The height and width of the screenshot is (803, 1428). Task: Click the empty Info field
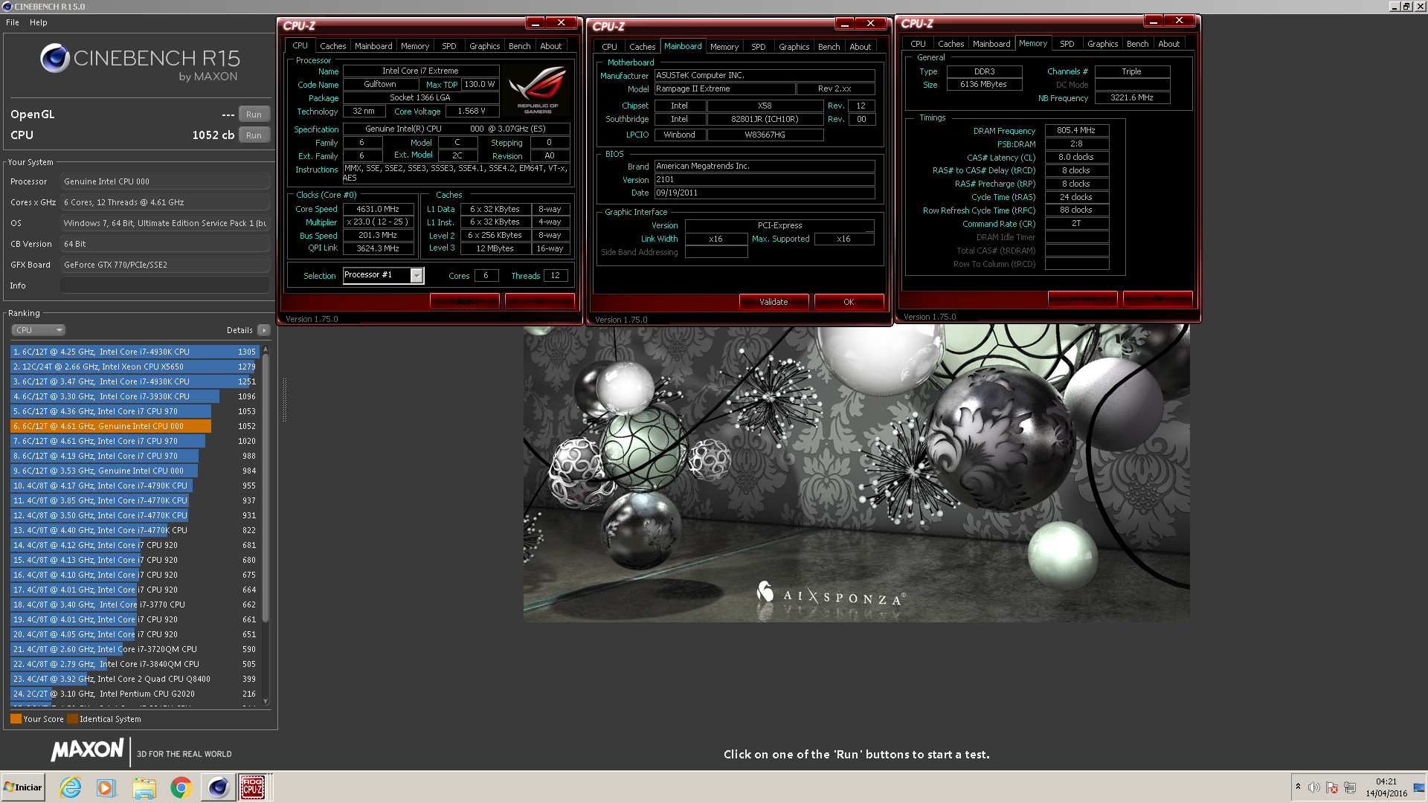click(x=164, y=286)
